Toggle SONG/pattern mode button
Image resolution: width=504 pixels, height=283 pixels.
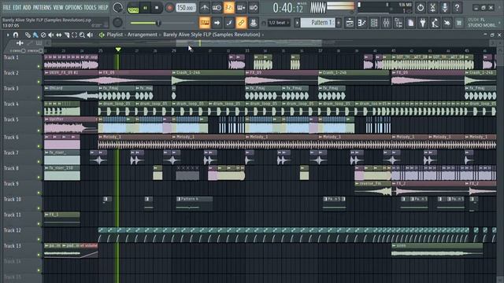[133, 9]
